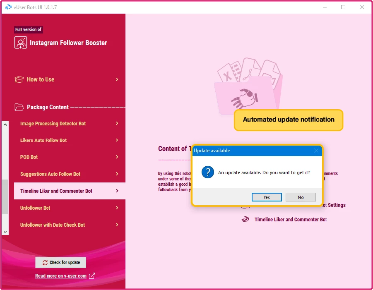Expand the POD Bot chevron

(x=117, y=157)
